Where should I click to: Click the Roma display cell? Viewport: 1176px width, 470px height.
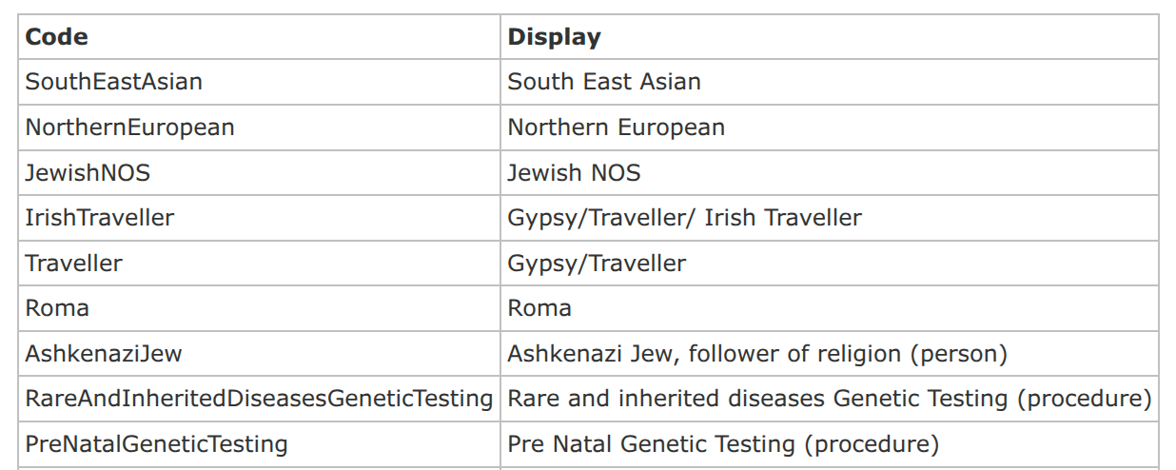coord(539,308)
